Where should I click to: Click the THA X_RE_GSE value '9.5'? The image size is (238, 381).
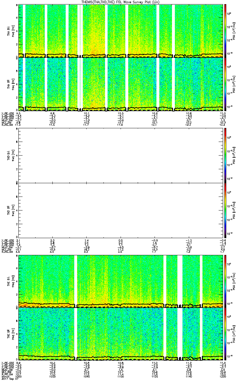click(x=18, y=113)
